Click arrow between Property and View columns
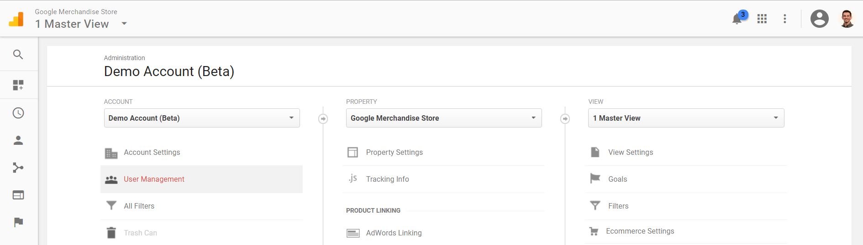The image size is (863, 245). (x=565, y=119)
